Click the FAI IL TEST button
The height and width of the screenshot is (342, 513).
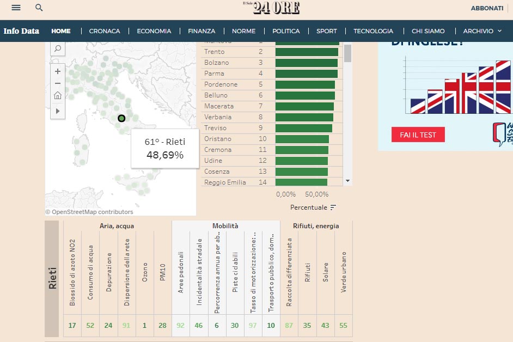[418, 135]
